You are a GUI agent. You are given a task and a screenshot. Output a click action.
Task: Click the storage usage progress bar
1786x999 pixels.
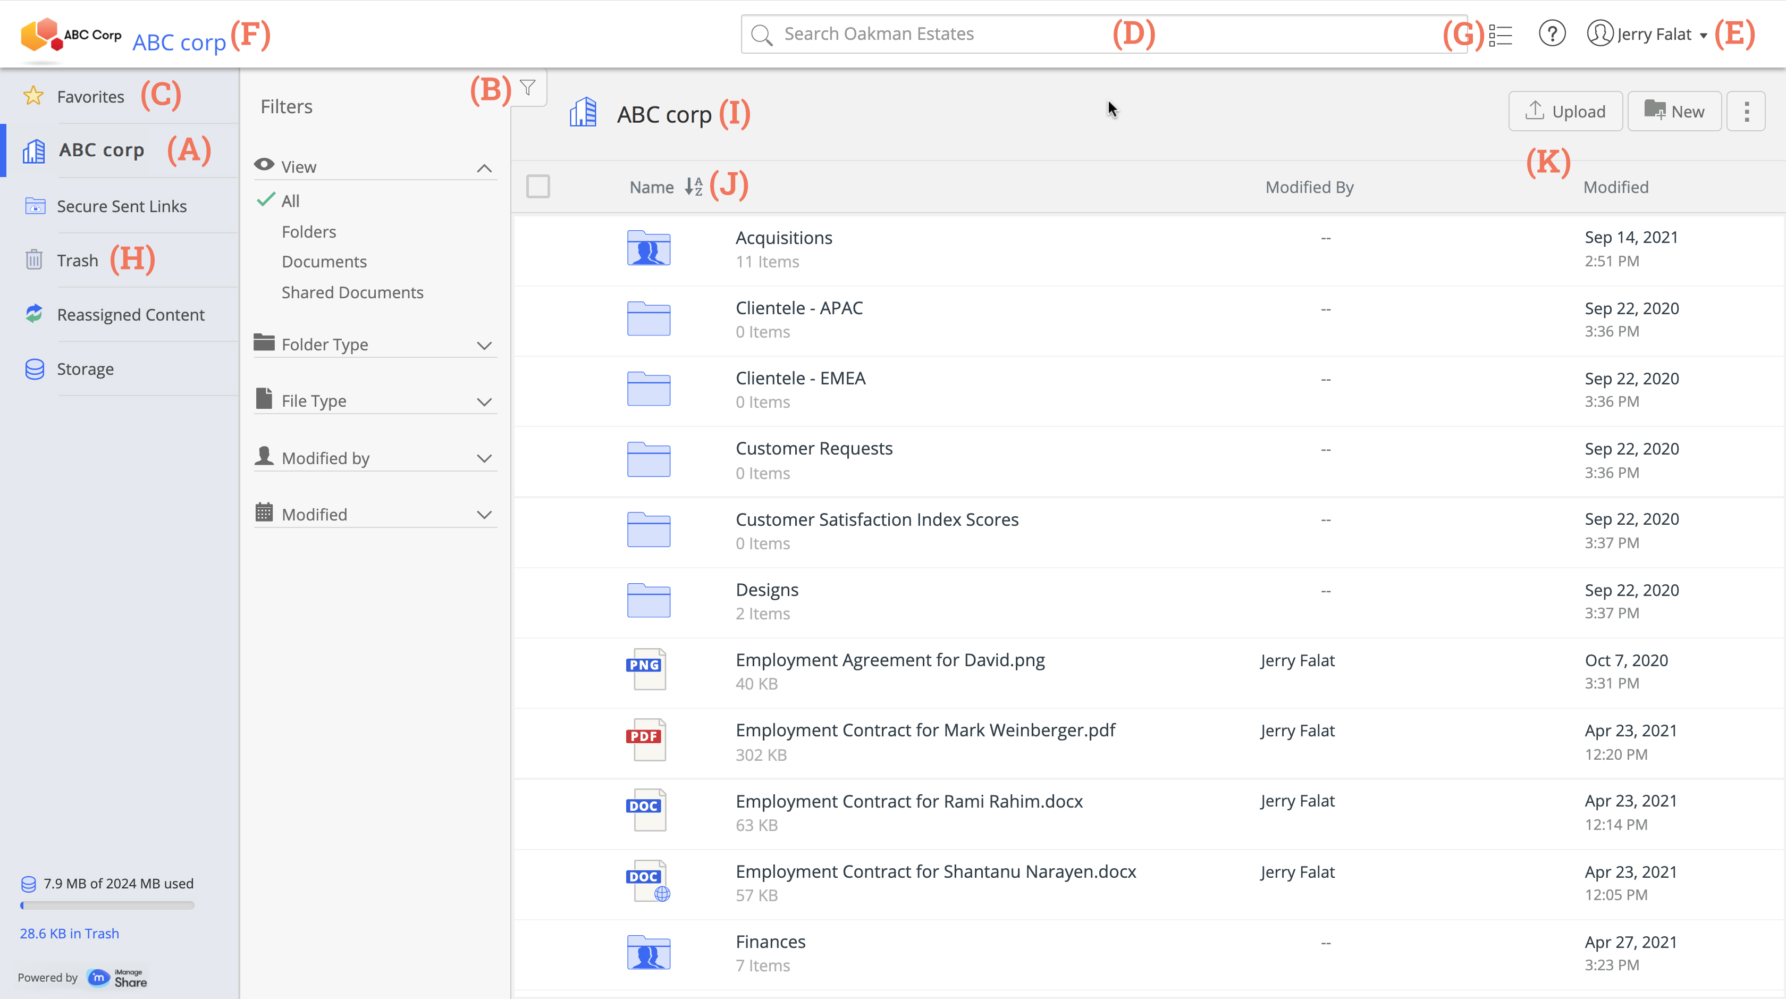point(107,905)
